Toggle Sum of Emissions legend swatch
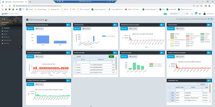The image size is (215, 107). [104, 36]
